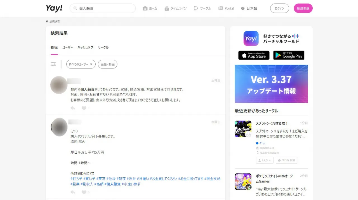Toggle the 画像・動画 media filter

click(x=107, y=64)
